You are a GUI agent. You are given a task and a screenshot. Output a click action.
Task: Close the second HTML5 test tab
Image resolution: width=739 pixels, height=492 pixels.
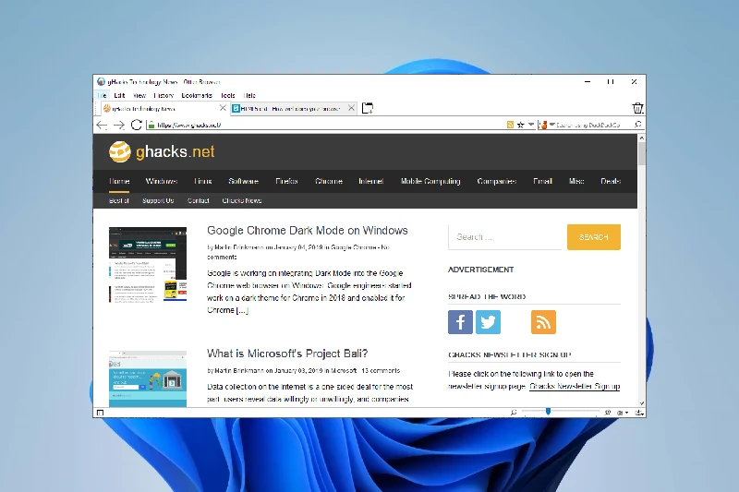[x=351, y=108]
